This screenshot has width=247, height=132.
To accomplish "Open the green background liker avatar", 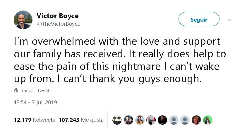I will point(207,120).
